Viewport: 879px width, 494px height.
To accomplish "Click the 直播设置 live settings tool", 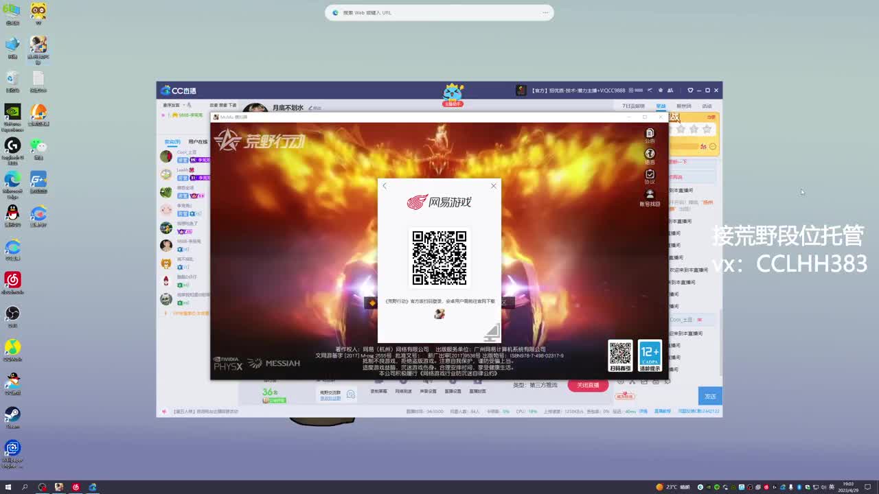I will [453, 391].
